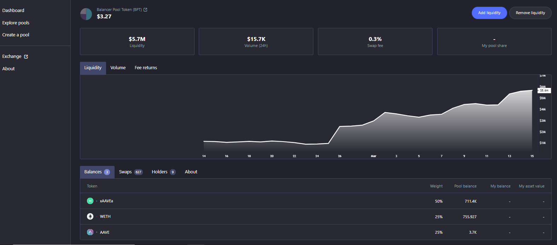Click the pool pie chart icon

[86, 14]
